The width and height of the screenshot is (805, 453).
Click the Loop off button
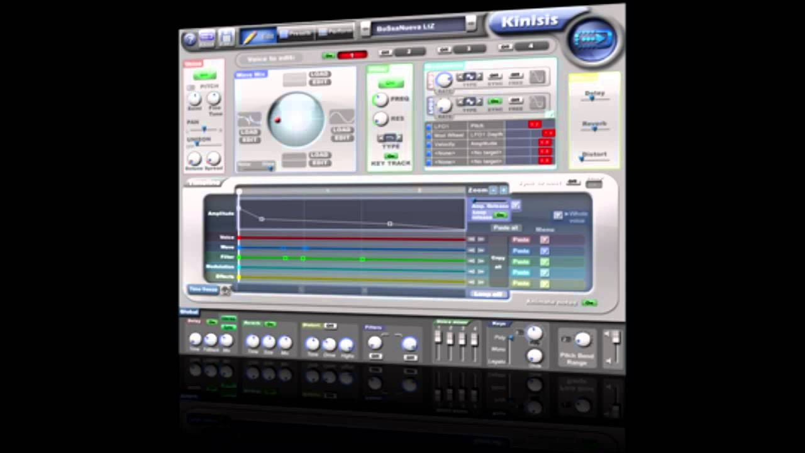tap(488, 294)
